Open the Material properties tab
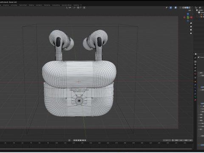Image resolution: width=204 pixels, height=153 pixels. [195, 100]
